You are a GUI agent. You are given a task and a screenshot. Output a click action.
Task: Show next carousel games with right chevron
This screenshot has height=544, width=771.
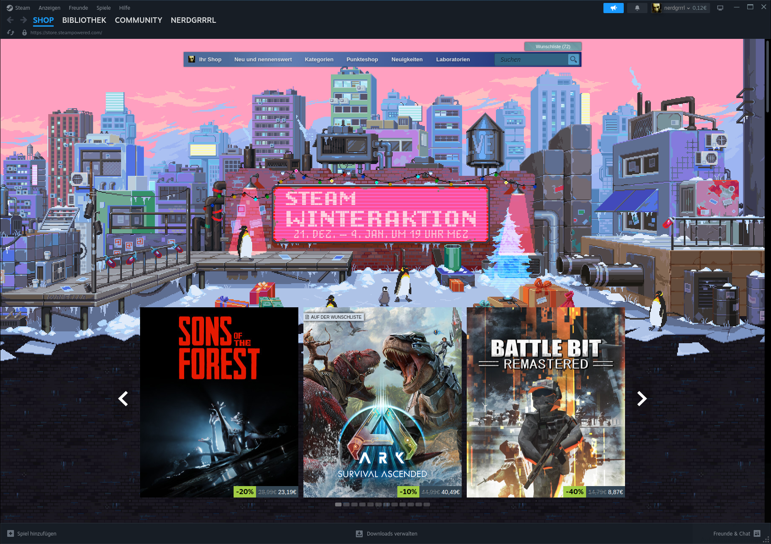pyautogui.click(x=642, y=399)
